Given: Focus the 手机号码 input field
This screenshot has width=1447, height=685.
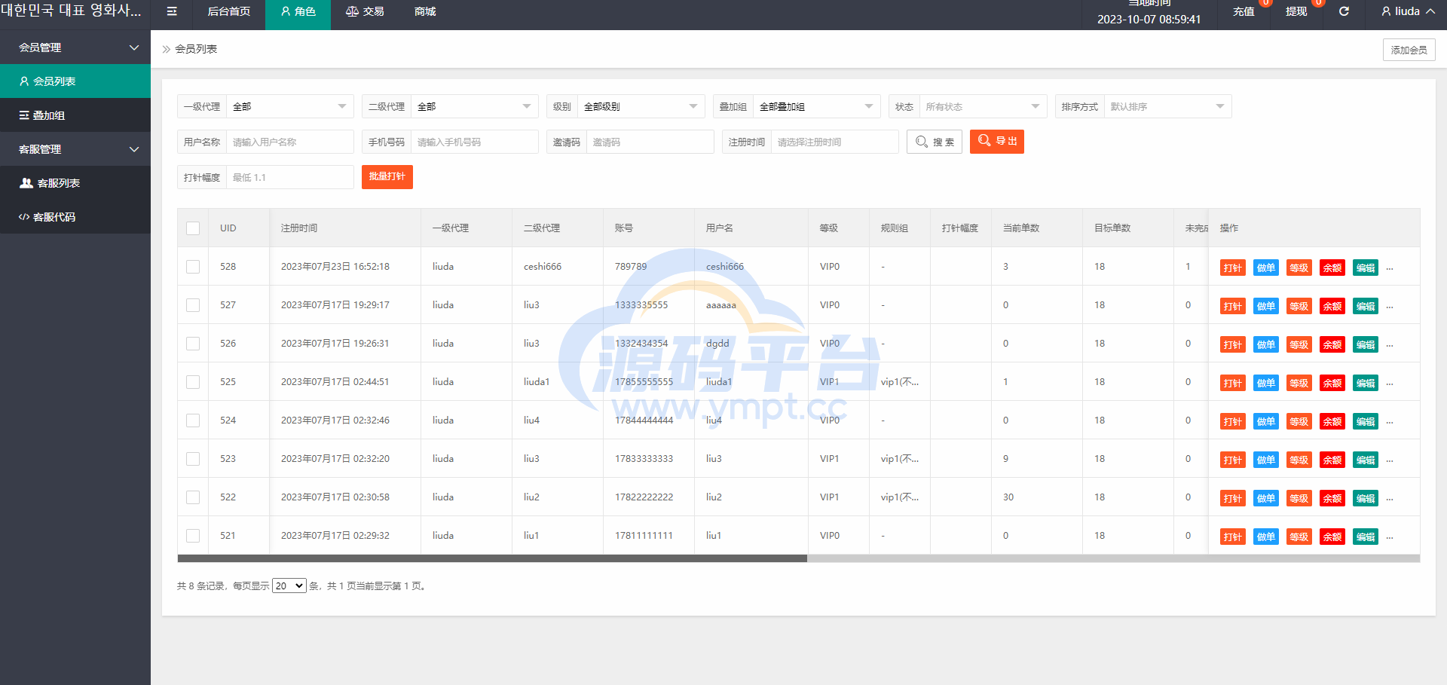Looking at the screenshot, I should [475, 142].
